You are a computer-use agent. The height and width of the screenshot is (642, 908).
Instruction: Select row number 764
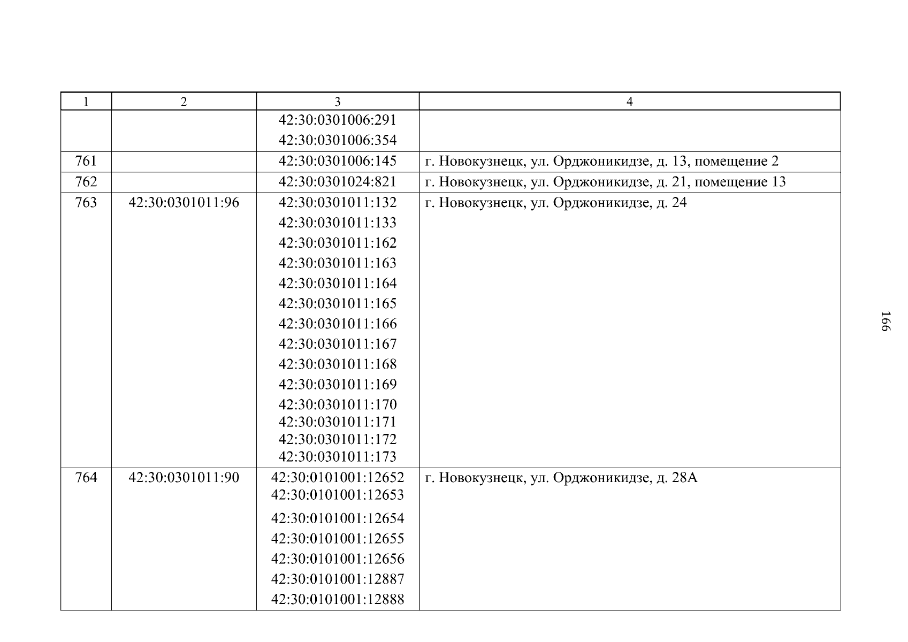[86, 477]
